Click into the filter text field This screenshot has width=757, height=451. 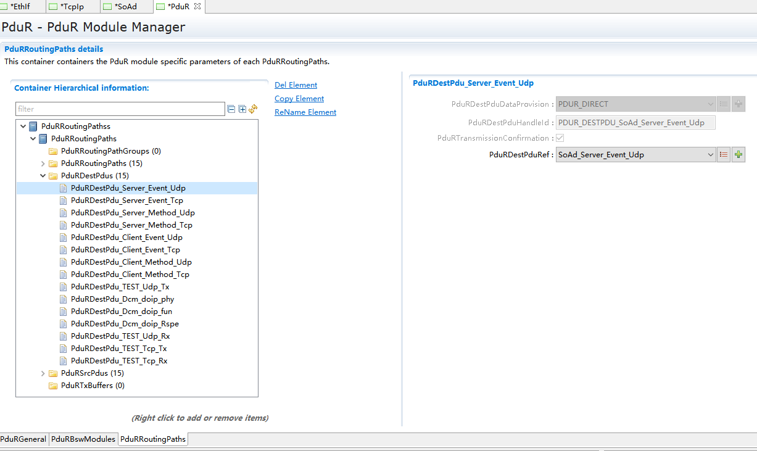pyautogui.click(x=120, y=109)
